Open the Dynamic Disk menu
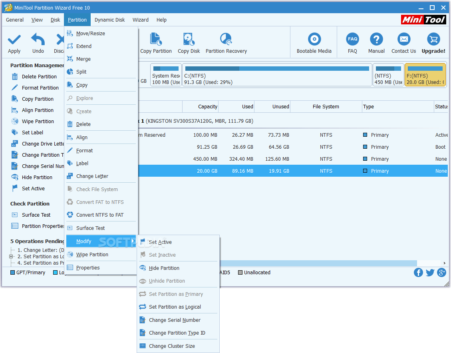Viewport: 451px width, 353px height. point(109,20)
